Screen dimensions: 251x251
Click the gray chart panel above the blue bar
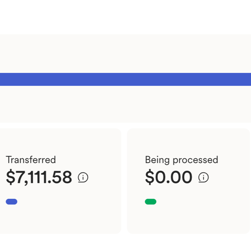(x=125, y=54)
